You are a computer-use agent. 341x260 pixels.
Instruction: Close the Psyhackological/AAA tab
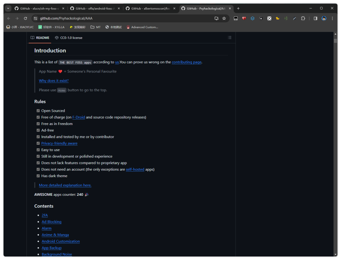[x=230, y=8]
